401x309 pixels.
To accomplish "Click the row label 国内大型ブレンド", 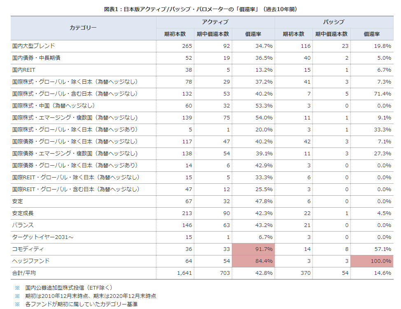I will [33, 46].
